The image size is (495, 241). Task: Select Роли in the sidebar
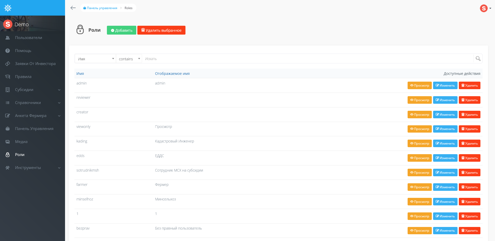tap(20, 155)
